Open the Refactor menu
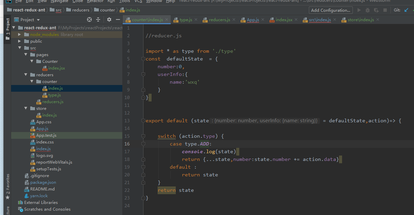The image size is (414, 215). (x=95, y=1)
